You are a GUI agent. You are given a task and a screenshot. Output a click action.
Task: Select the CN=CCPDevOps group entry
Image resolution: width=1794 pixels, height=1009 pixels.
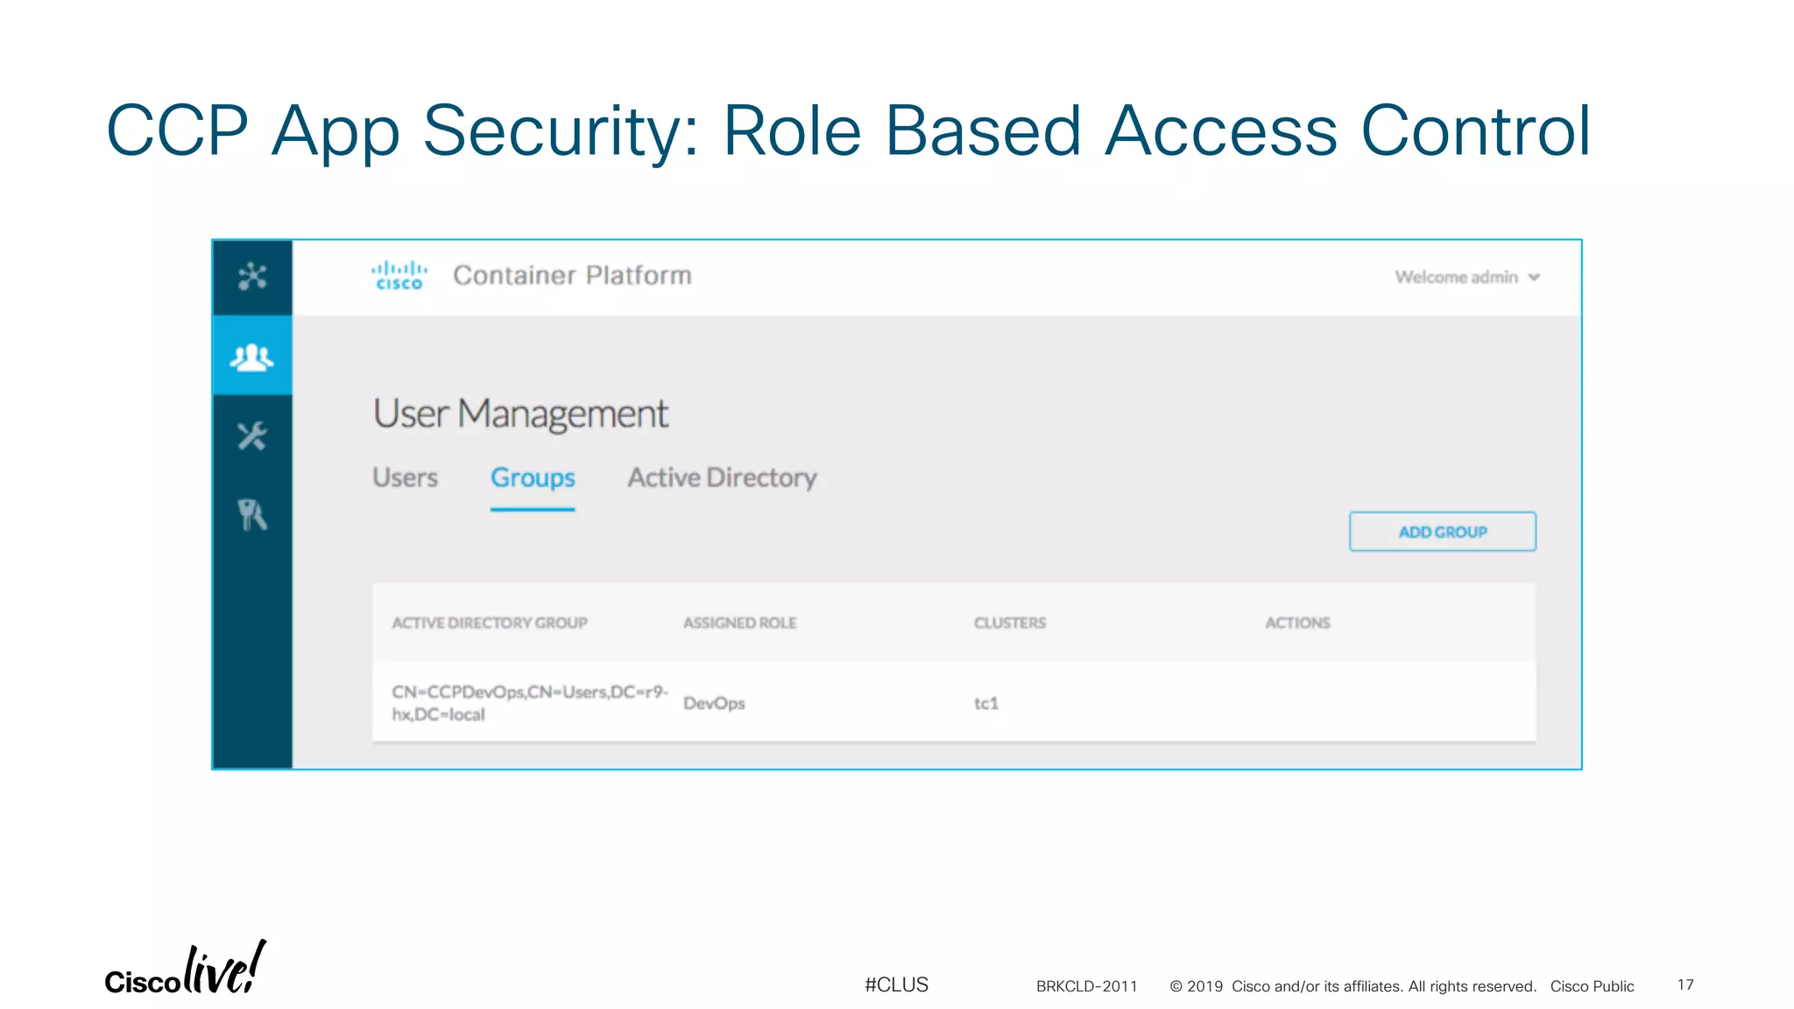[530, 702]
